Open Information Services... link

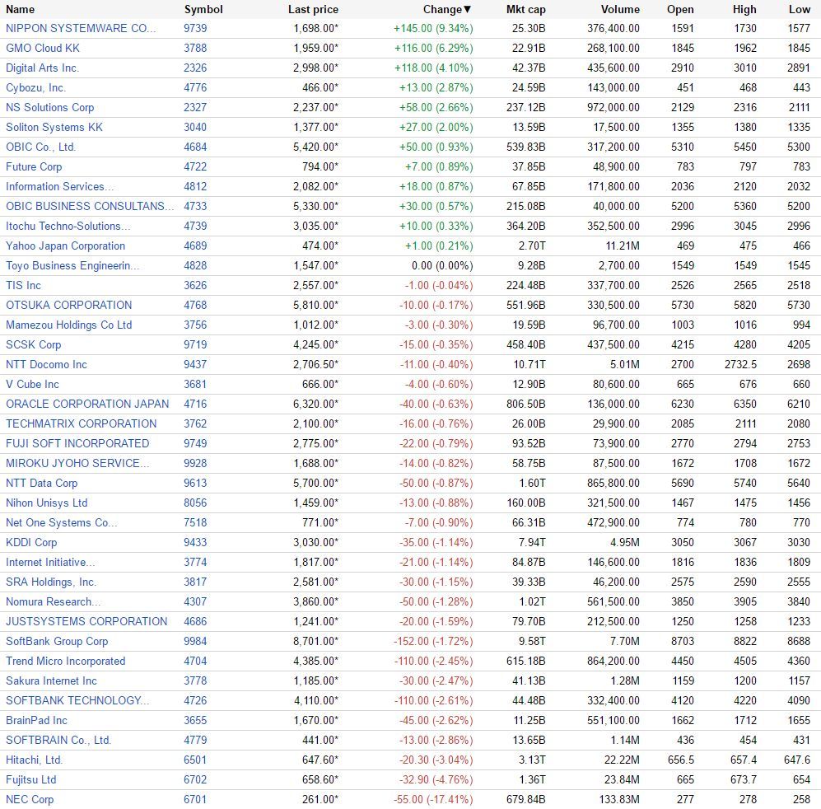[59, 186]
